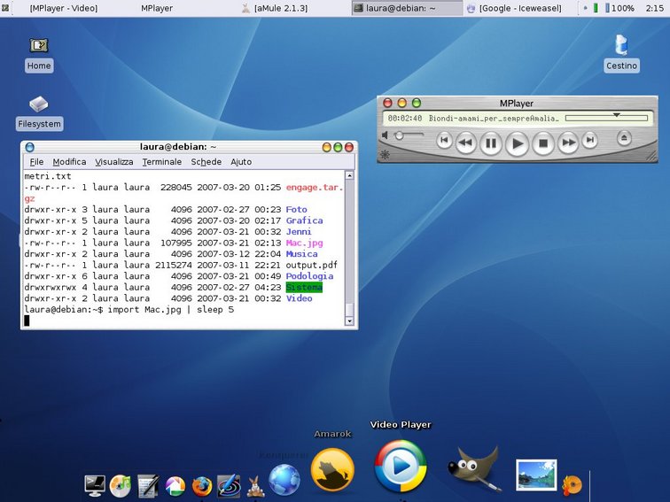Open the notepad-and-pen text editor dock icon
The height and width of the screenshot is (502, 670).
148,486
